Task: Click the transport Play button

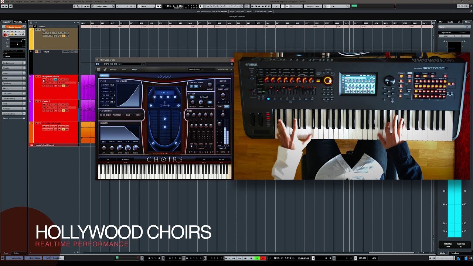Action: click(257, 258)
